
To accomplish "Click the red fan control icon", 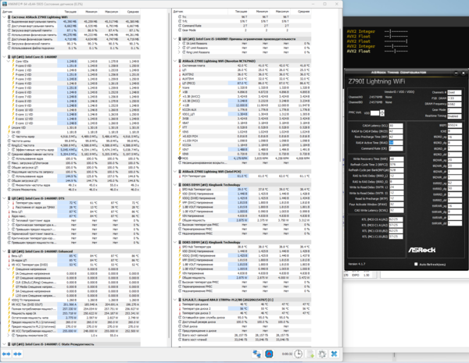I will 269,354.
